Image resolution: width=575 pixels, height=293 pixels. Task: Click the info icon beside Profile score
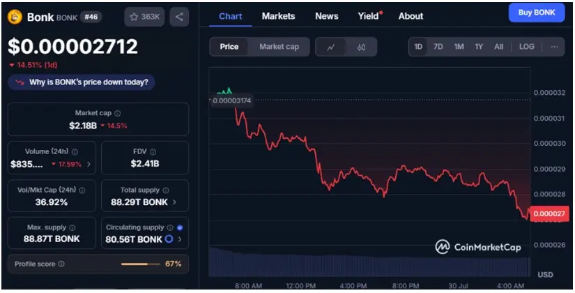coord(61,264)
